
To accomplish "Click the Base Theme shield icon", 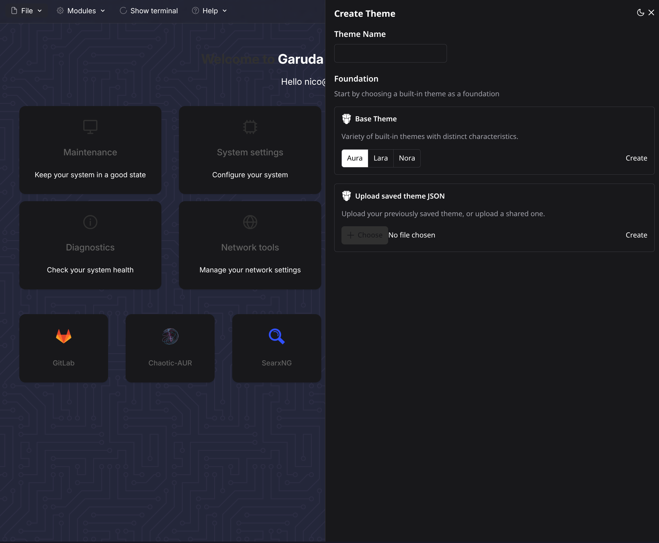I will click(346, 119).
